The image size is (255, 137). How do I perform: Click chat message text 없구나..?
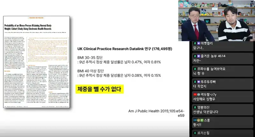pyautogui.click(x=198, y=48)
